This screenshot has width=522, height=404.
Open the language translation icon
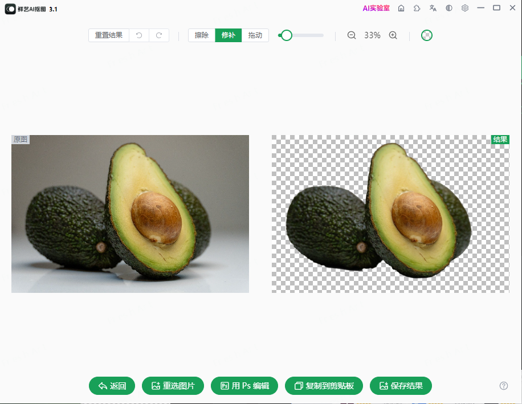point(433,9)
